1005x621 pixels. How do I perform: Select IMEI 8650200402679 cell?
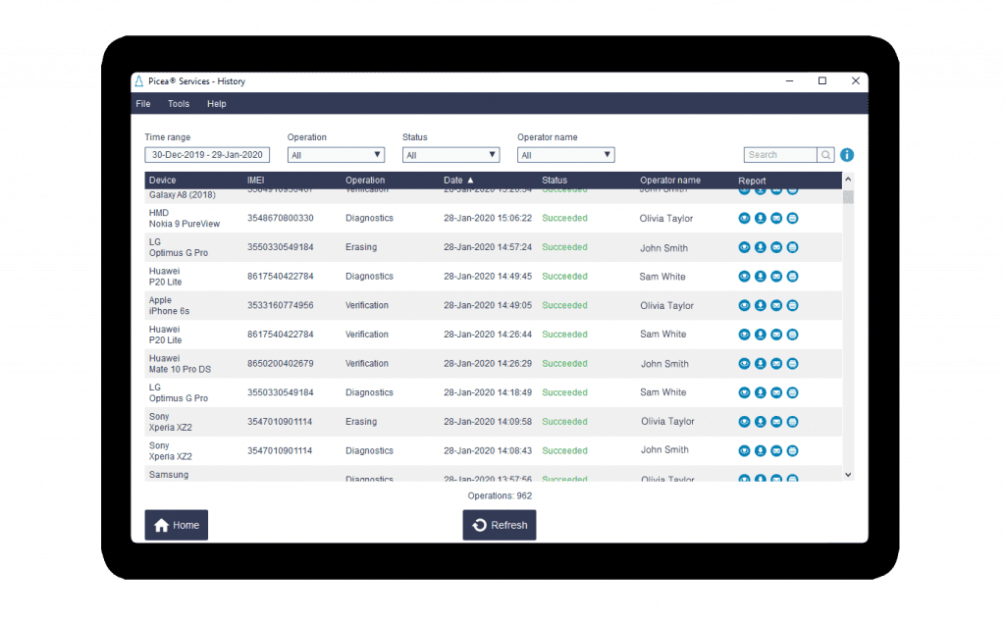[281, 363]
